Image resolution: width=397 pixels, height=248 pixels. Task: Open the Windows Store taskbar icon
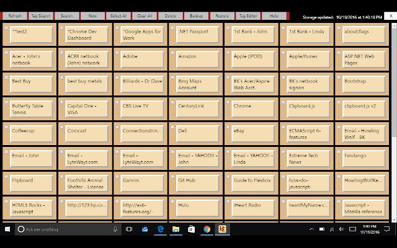click(192, 229)
